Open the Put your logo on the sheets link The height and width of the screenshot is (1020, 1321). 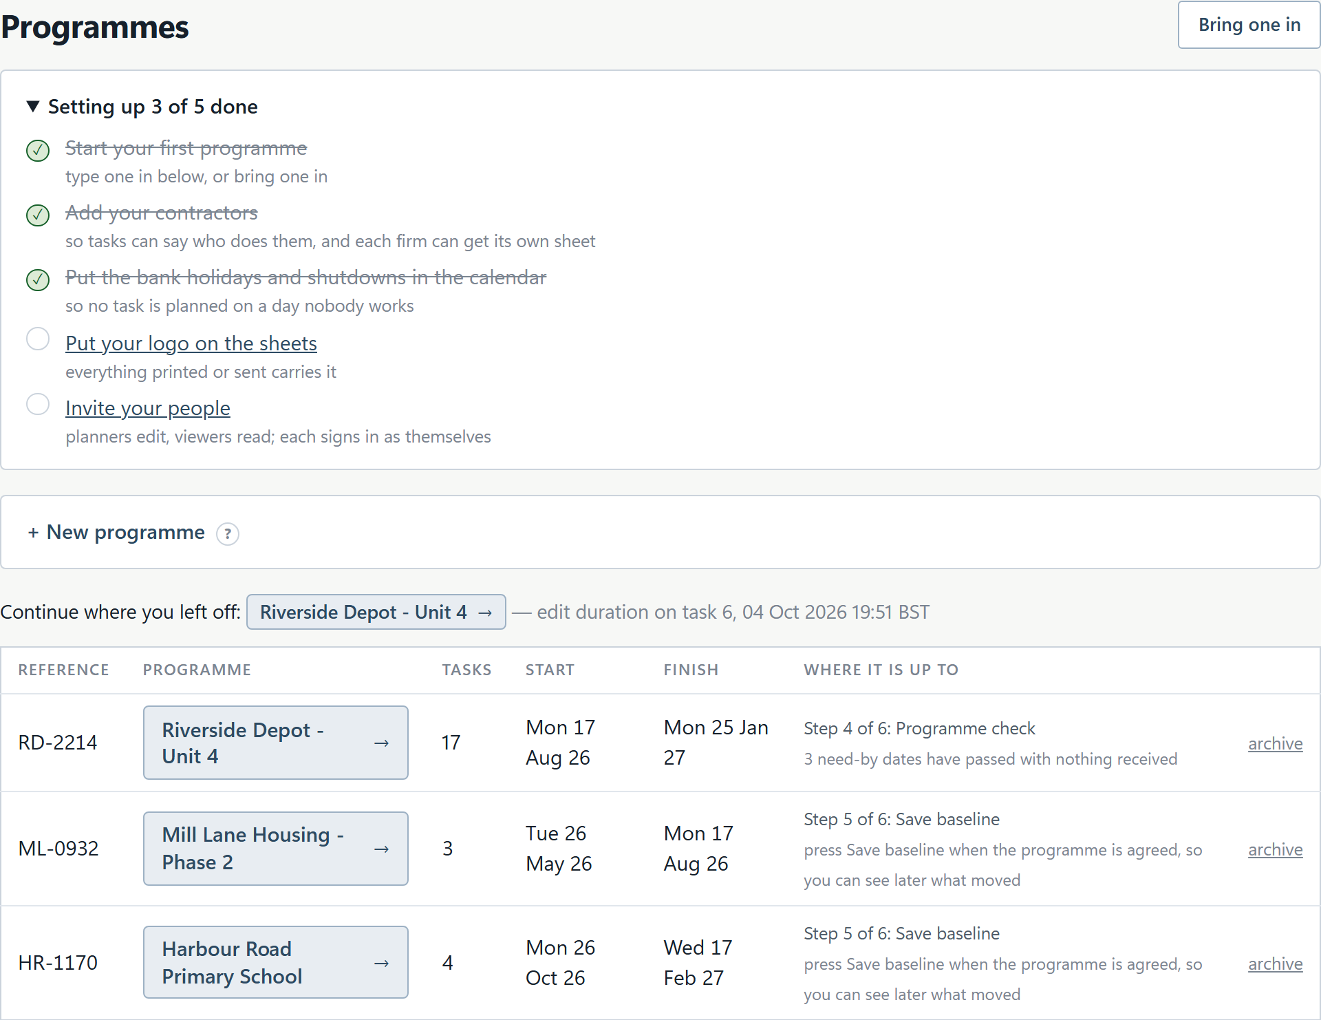coord(191,343)
